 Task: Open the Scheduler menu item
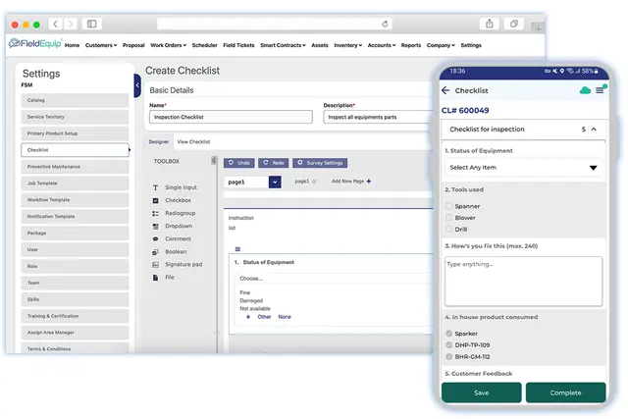pyautogui.click(x=204, y=45)
